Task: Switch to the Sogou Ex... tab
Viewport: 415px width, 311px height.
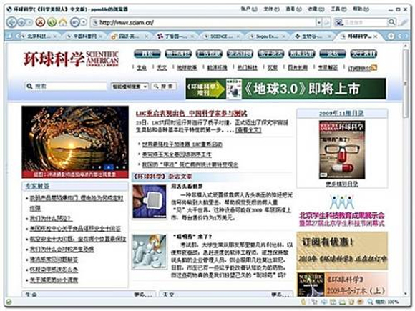Action: point(268,36)
